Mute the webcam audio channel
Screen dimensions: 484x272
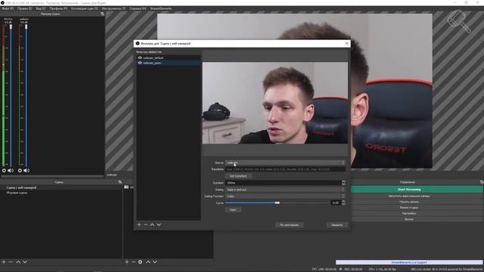click(26, 170)
